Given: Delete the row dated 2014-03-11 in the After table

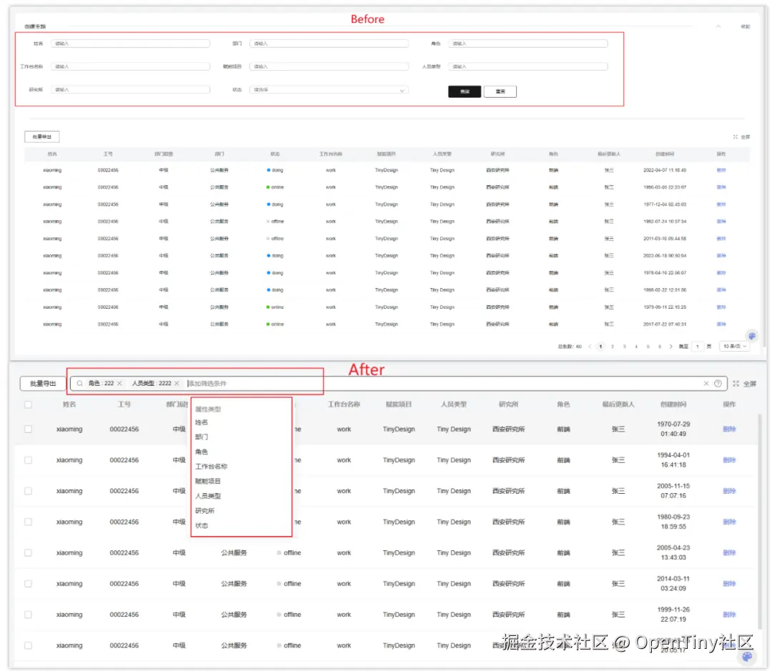Looking at the screenshot, I should coord(729,584).
